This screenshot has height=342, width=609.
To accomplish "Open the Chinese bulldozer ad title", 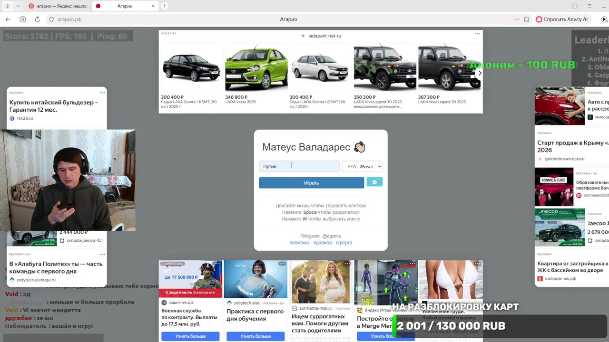I will coord(54,106).
